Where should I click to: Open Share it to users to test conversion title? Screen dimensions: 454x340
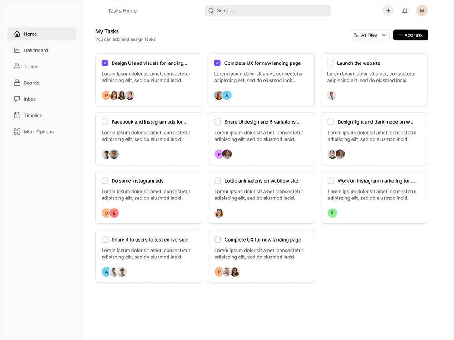[x=150, y=240]
